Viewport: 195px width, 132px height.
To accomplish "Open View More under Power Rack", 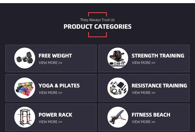I will (50, 122).
